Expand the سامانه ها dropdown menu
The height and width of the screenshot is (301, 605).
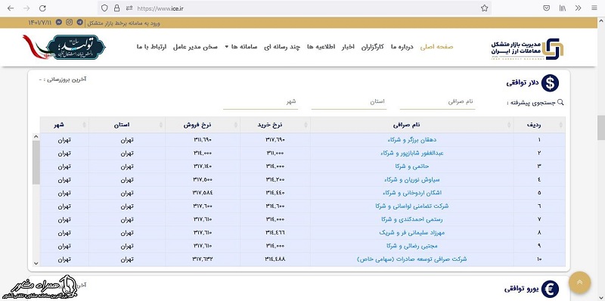coord(241,47)
